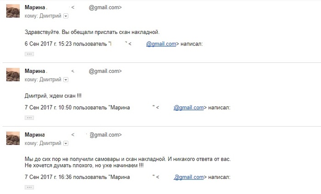Open the gmail.com link in the 7 Сен 10:50 line

(188, 108)
